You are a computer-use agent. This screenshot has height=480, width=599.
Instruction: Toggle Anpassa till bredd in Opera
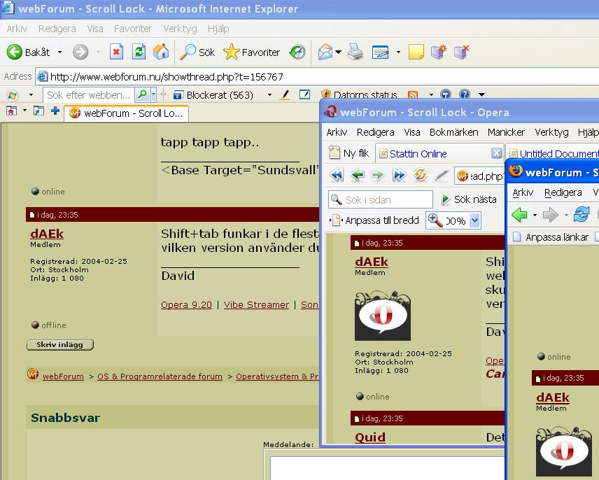click(375, 220)
